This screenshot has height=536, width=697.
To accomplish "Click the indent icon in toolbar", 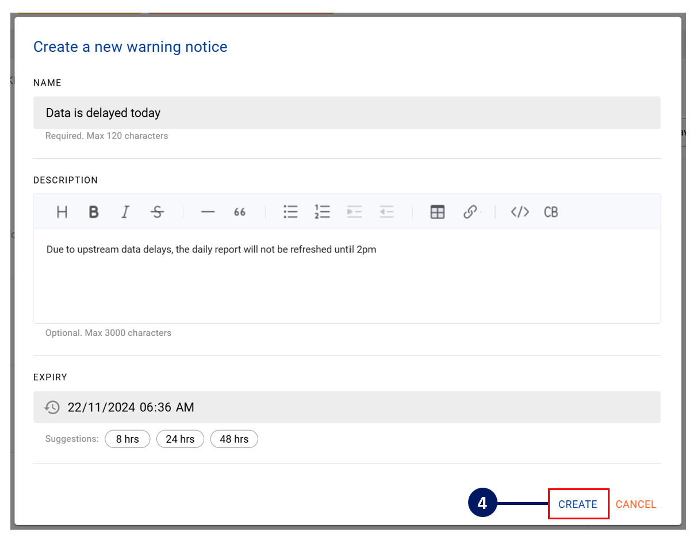I will (354, 212).
